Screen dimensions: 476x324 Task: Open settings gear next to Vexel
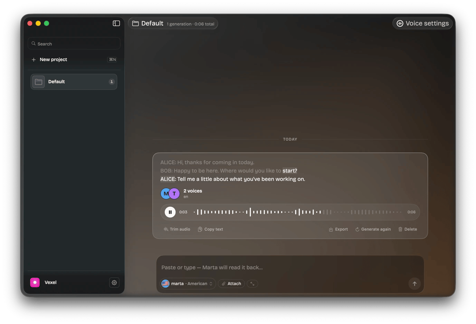[x=114, y=283]
